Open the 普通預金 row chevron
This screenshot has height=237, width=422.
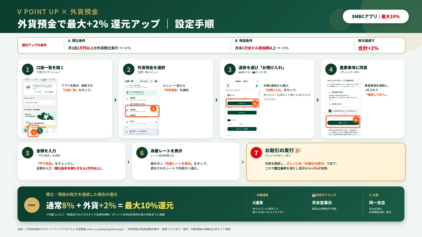coord(156,99)
